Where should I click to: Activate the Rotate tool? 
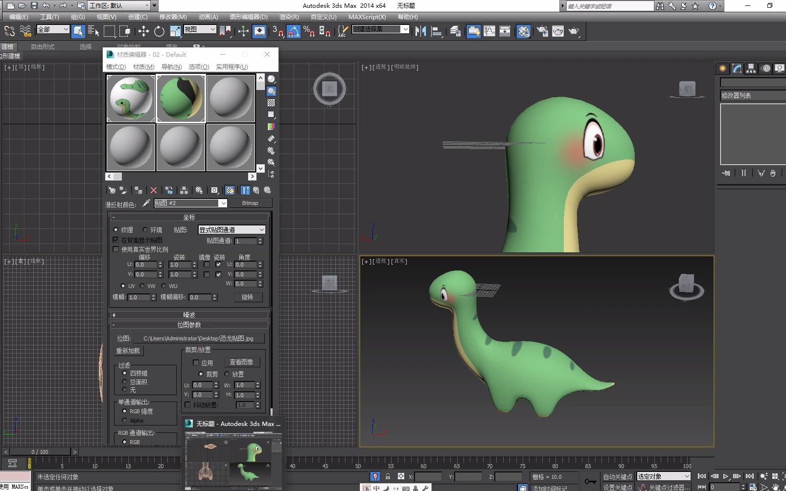[x=159, y=31]
